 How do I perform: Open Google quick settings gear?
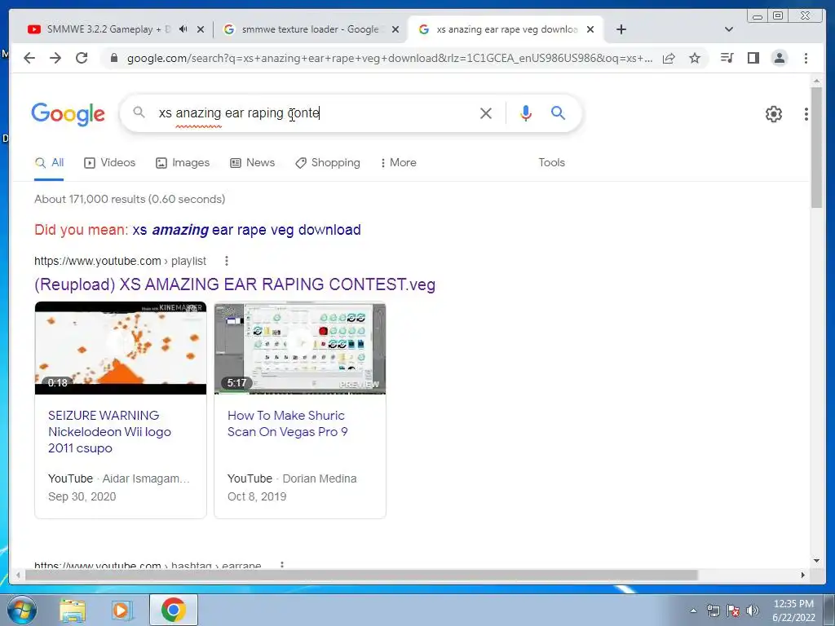tap(773, 114)
